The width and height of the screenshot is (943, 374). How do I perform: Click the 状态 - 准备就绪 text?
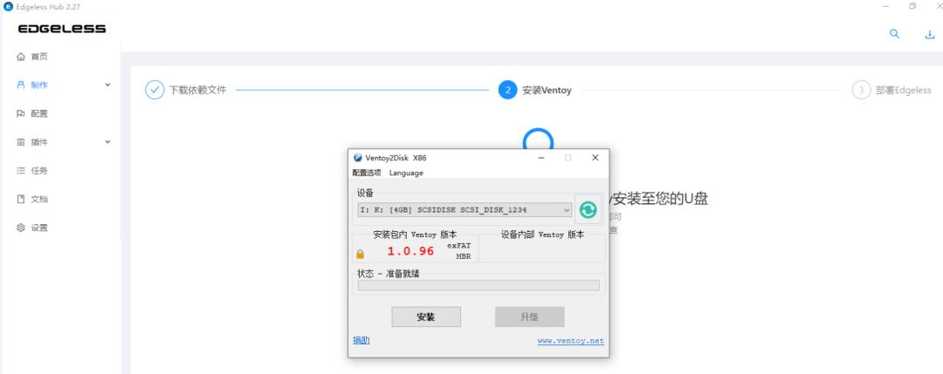(x=389, y=274)
